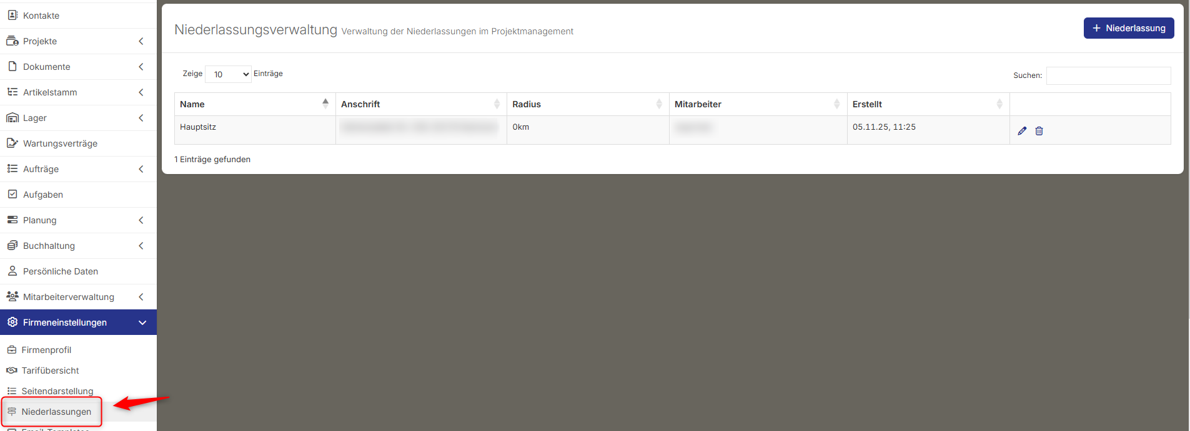Image resolution: width=1190 pixels, height=431 pixels.
Task: Click the Seitendarstellung list icon
Action: click(x=12, y=391)
